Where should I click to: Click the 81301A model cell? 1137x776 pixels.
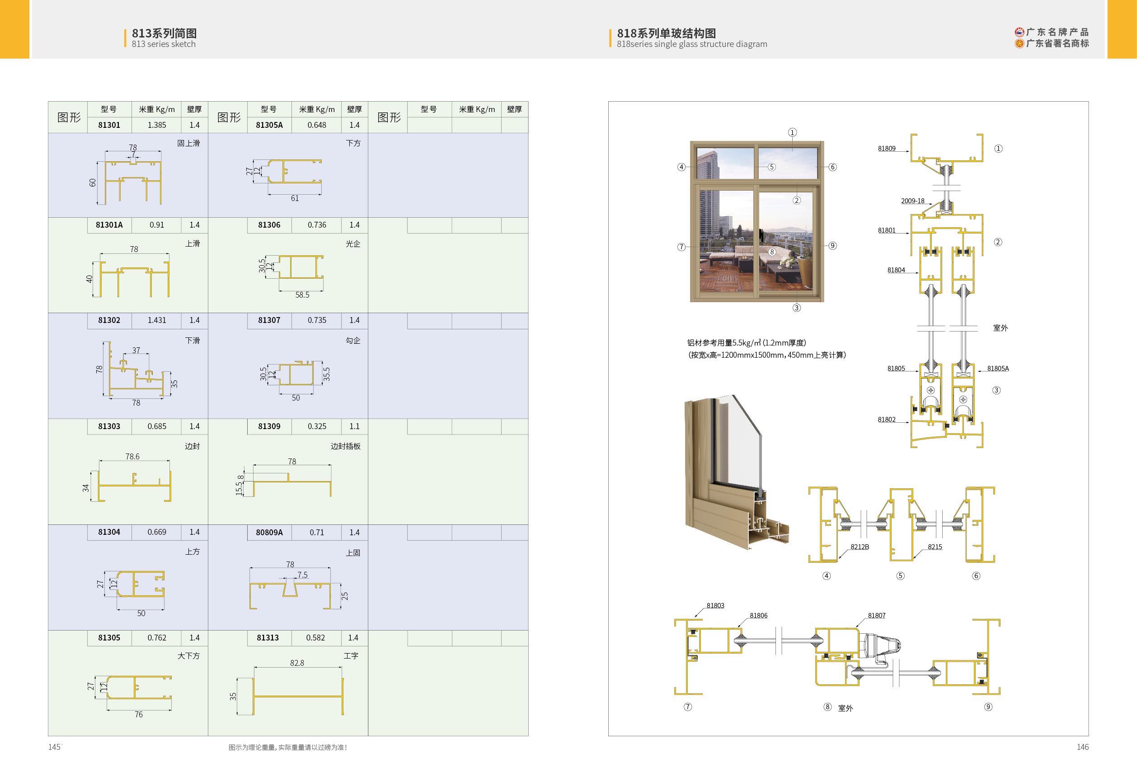pos(109,225)
